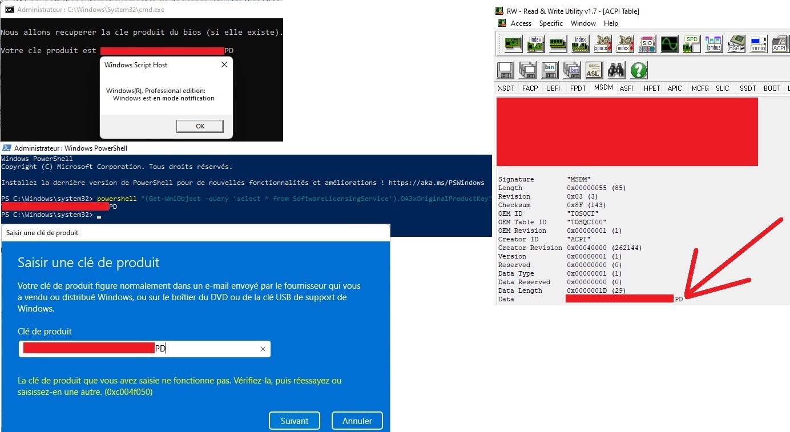
Task: Click the Clé de produit input field
Action: pyautogui.click(x=144, y=349)
